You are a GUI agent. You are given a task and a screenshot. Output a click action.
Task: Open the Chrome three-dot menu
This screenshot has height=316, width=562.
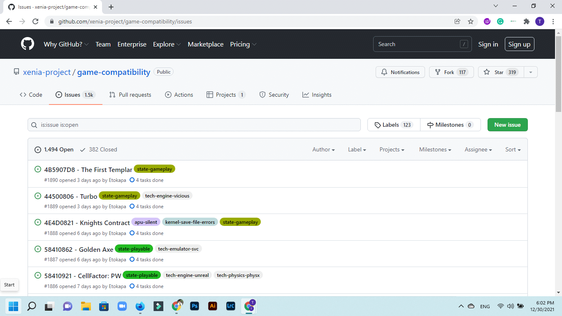[x=553, y=21]
